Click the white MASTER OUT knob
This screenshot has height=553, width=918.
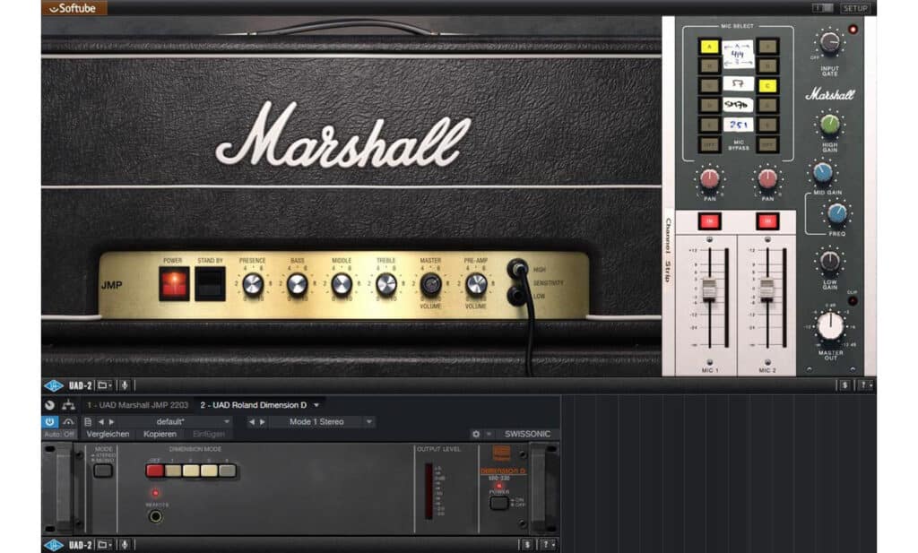(831, 326)
